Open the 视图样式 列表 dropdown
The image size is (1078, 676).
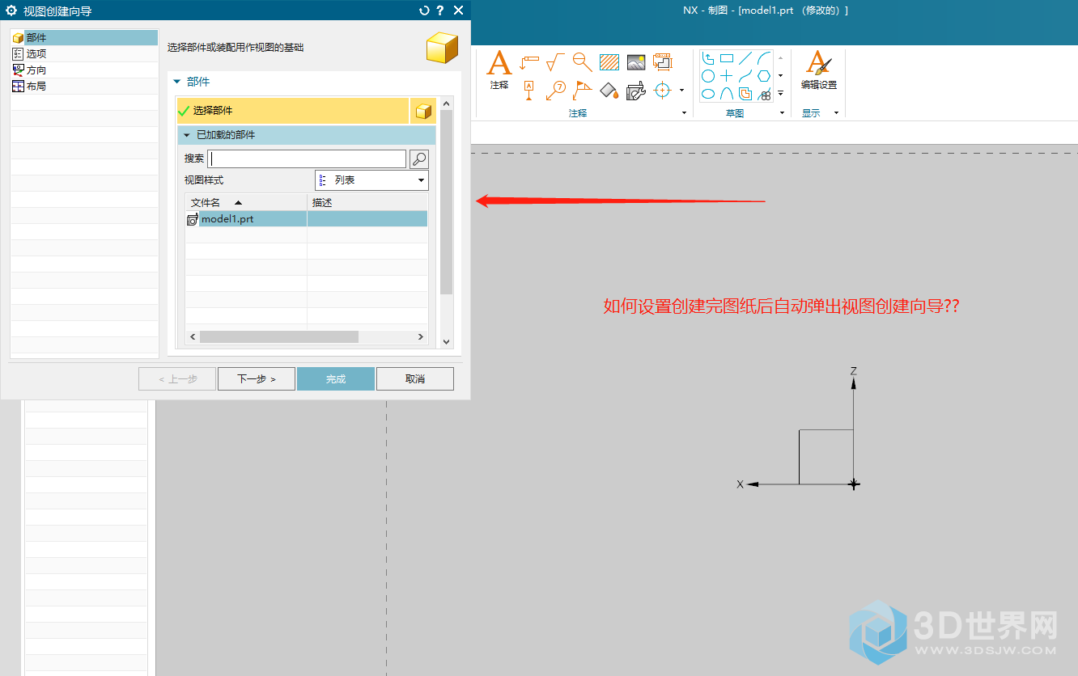coord(371,180)
